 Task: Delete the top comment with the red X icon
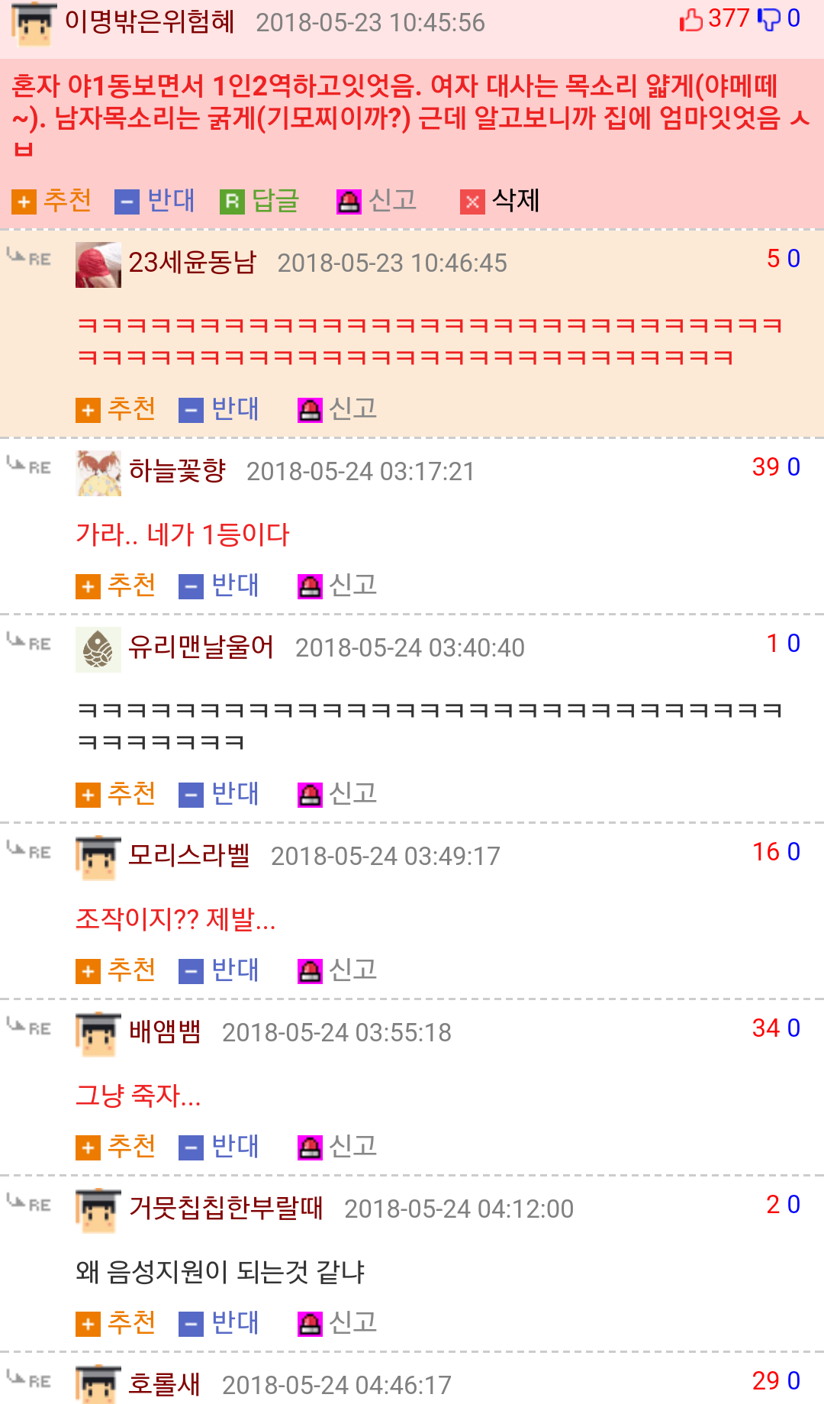pos(472,202)
